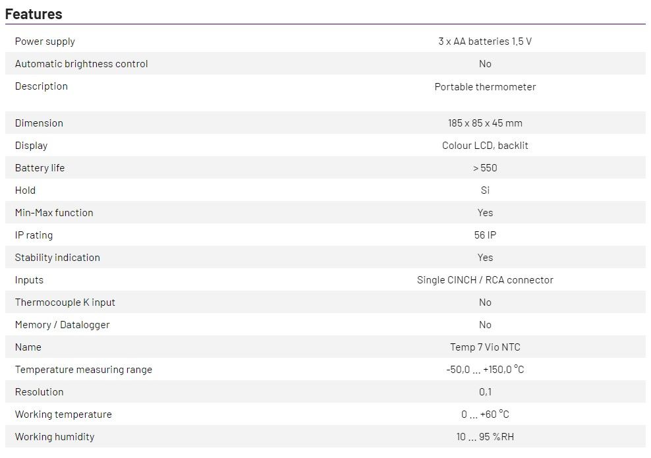Click the "Colour LCD, backlit" display value
Screen dimensions: 651x458
485,146
